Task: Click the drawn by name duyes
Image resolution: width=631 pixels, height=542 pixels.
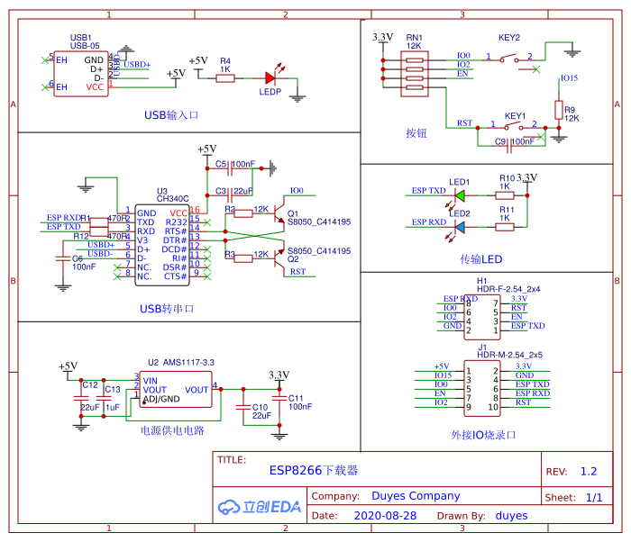Action: (511, 516)
